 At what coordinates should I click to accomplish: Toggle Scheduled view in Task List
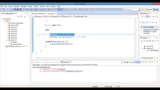tap(150, 16)
